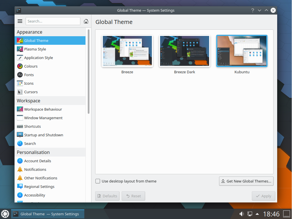Go to the home overview icon
The image size is (292, 219).
86,21
